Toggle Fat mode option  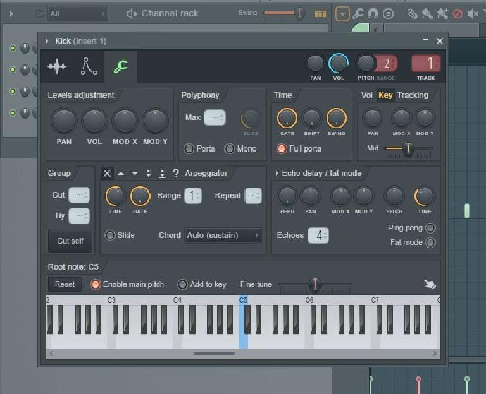point(430,242)
